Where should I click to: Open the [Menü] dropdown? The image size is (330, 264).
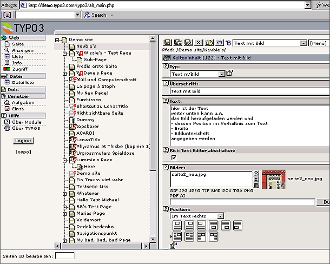point(319,43)
